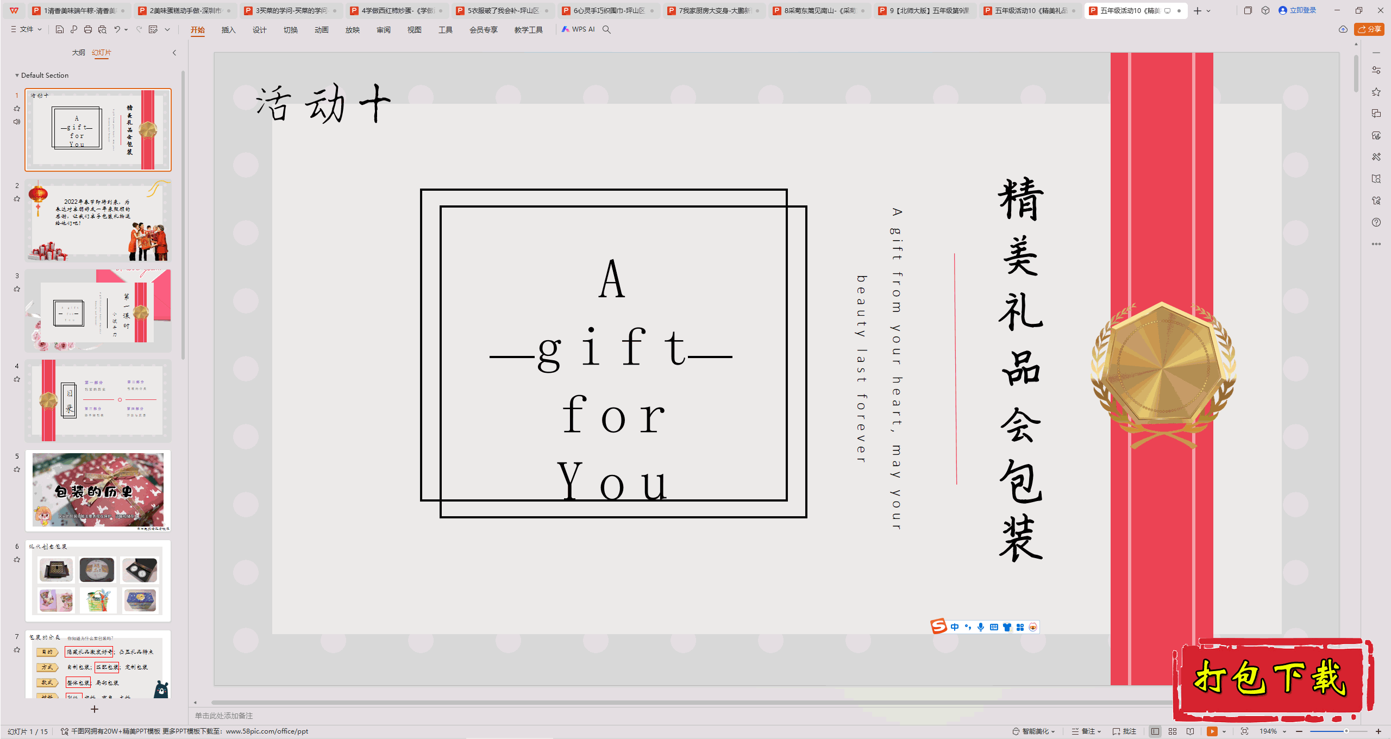Click Sogou toolbox grid icon

click(x=1020, y=627)
